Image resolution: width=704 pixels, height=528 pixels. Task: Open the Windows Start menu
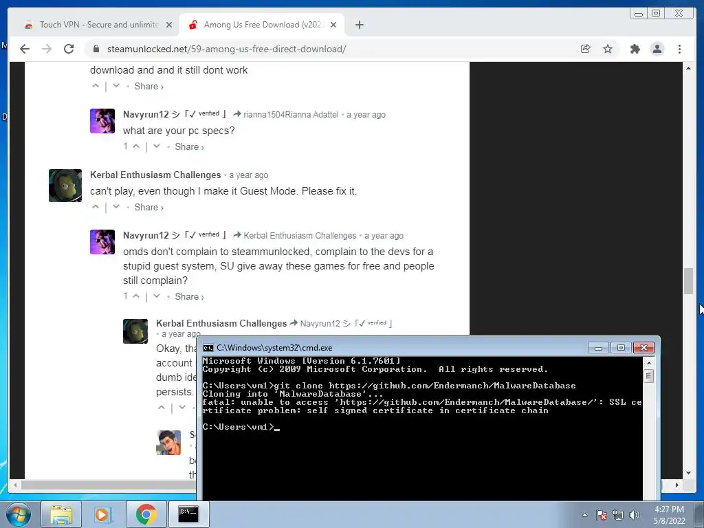18,514
